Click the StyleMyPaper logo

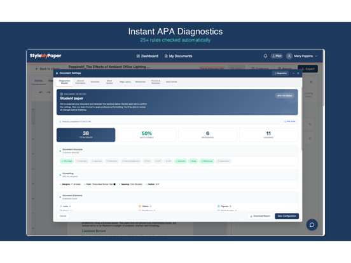tap(45, 56)
